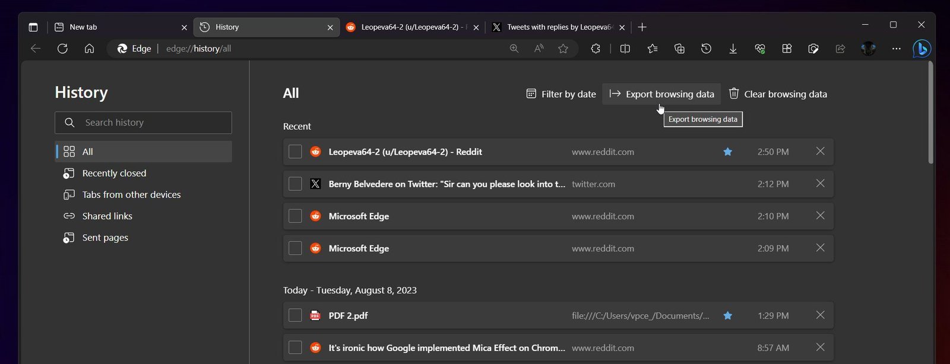The height and width of the screenshot is (364, 950).
Task: Open the Bing Copilot sidebar icon
Action: click(x=921, y=49)
